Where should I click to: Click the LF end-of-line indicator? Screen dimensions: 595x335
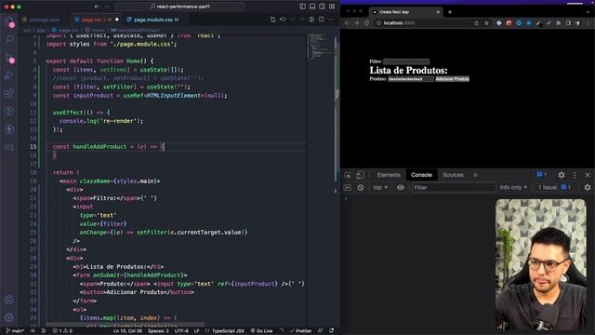coord(196,331)
